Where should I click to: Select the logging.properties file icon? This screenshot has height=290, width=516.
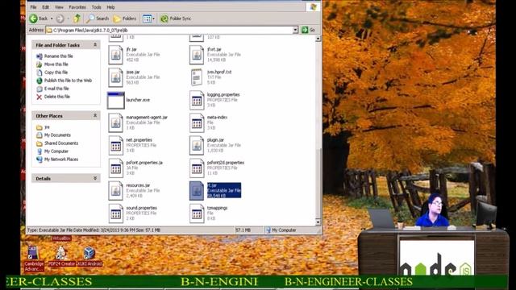(x=197, y=100)
